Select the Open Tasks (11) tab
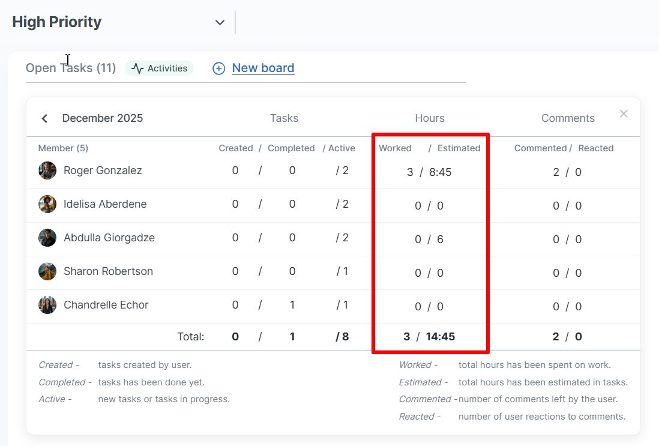Image resolution: width=659 pixels, height=446 pixels. 70,68
